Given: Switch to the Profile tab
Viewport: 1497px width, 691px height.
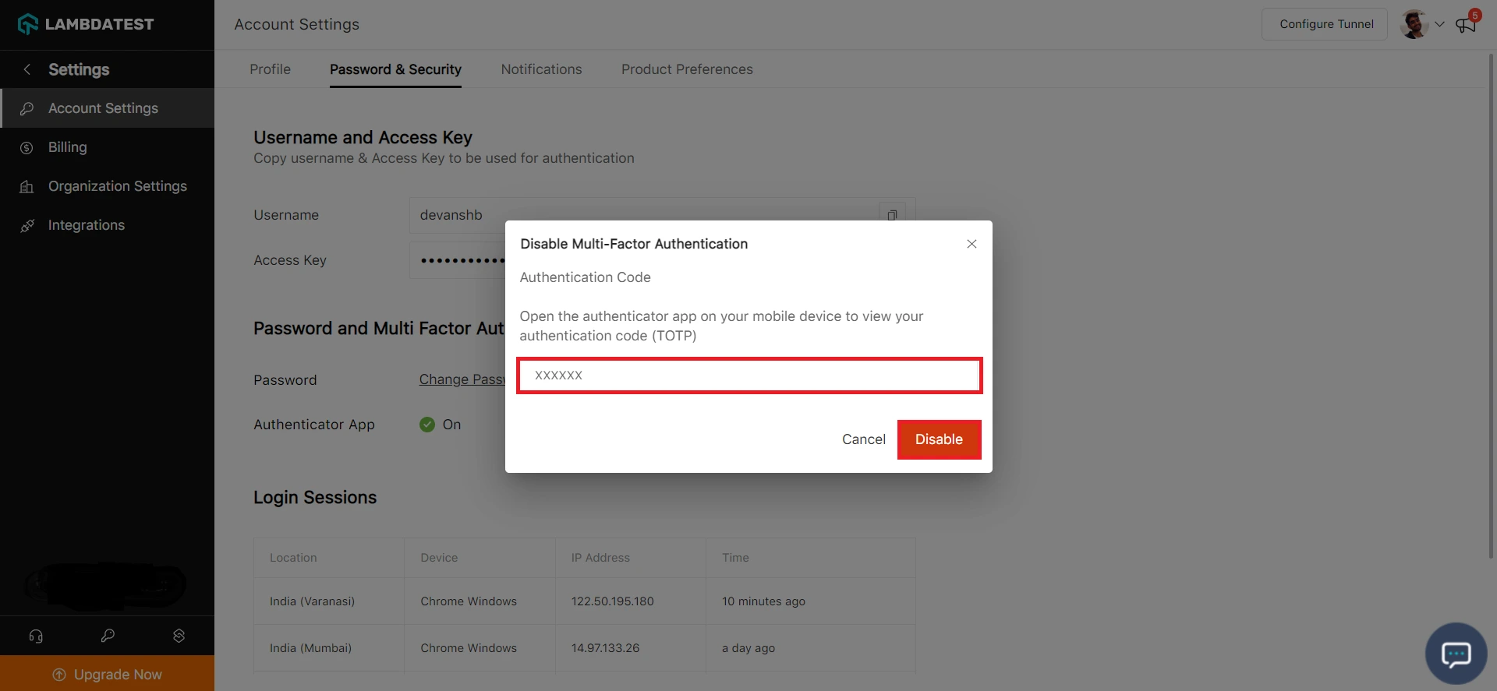Looking at the screenshot, I should pyautogui.click(x=270, y=69).
